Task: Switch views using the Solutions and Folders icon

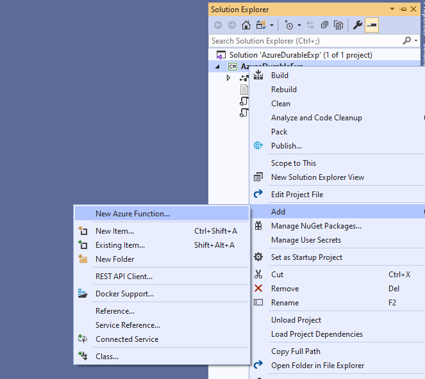Action: point(261,25)
